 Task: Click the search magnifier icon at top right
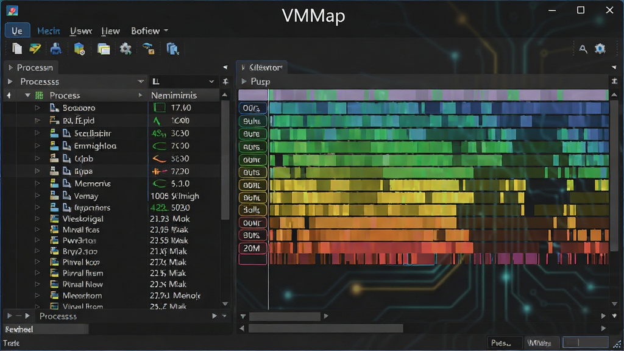[583, 49]
